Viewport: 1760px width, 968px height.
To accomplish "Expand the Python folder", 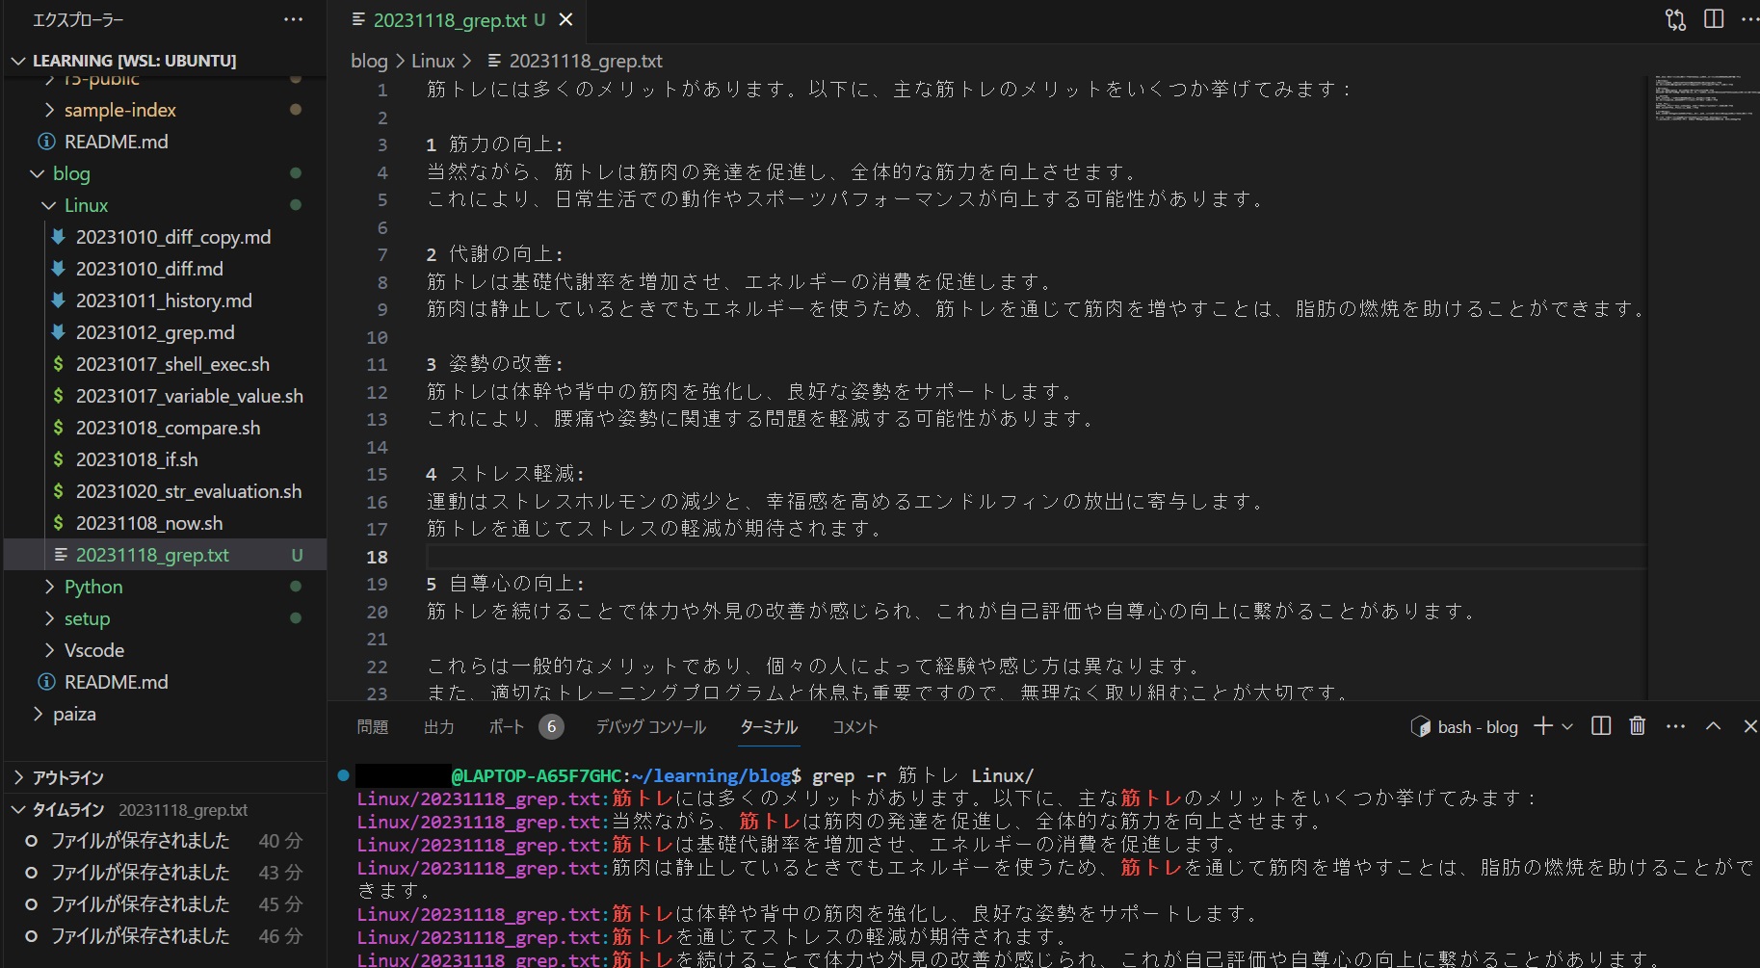I will click(50, 587).
